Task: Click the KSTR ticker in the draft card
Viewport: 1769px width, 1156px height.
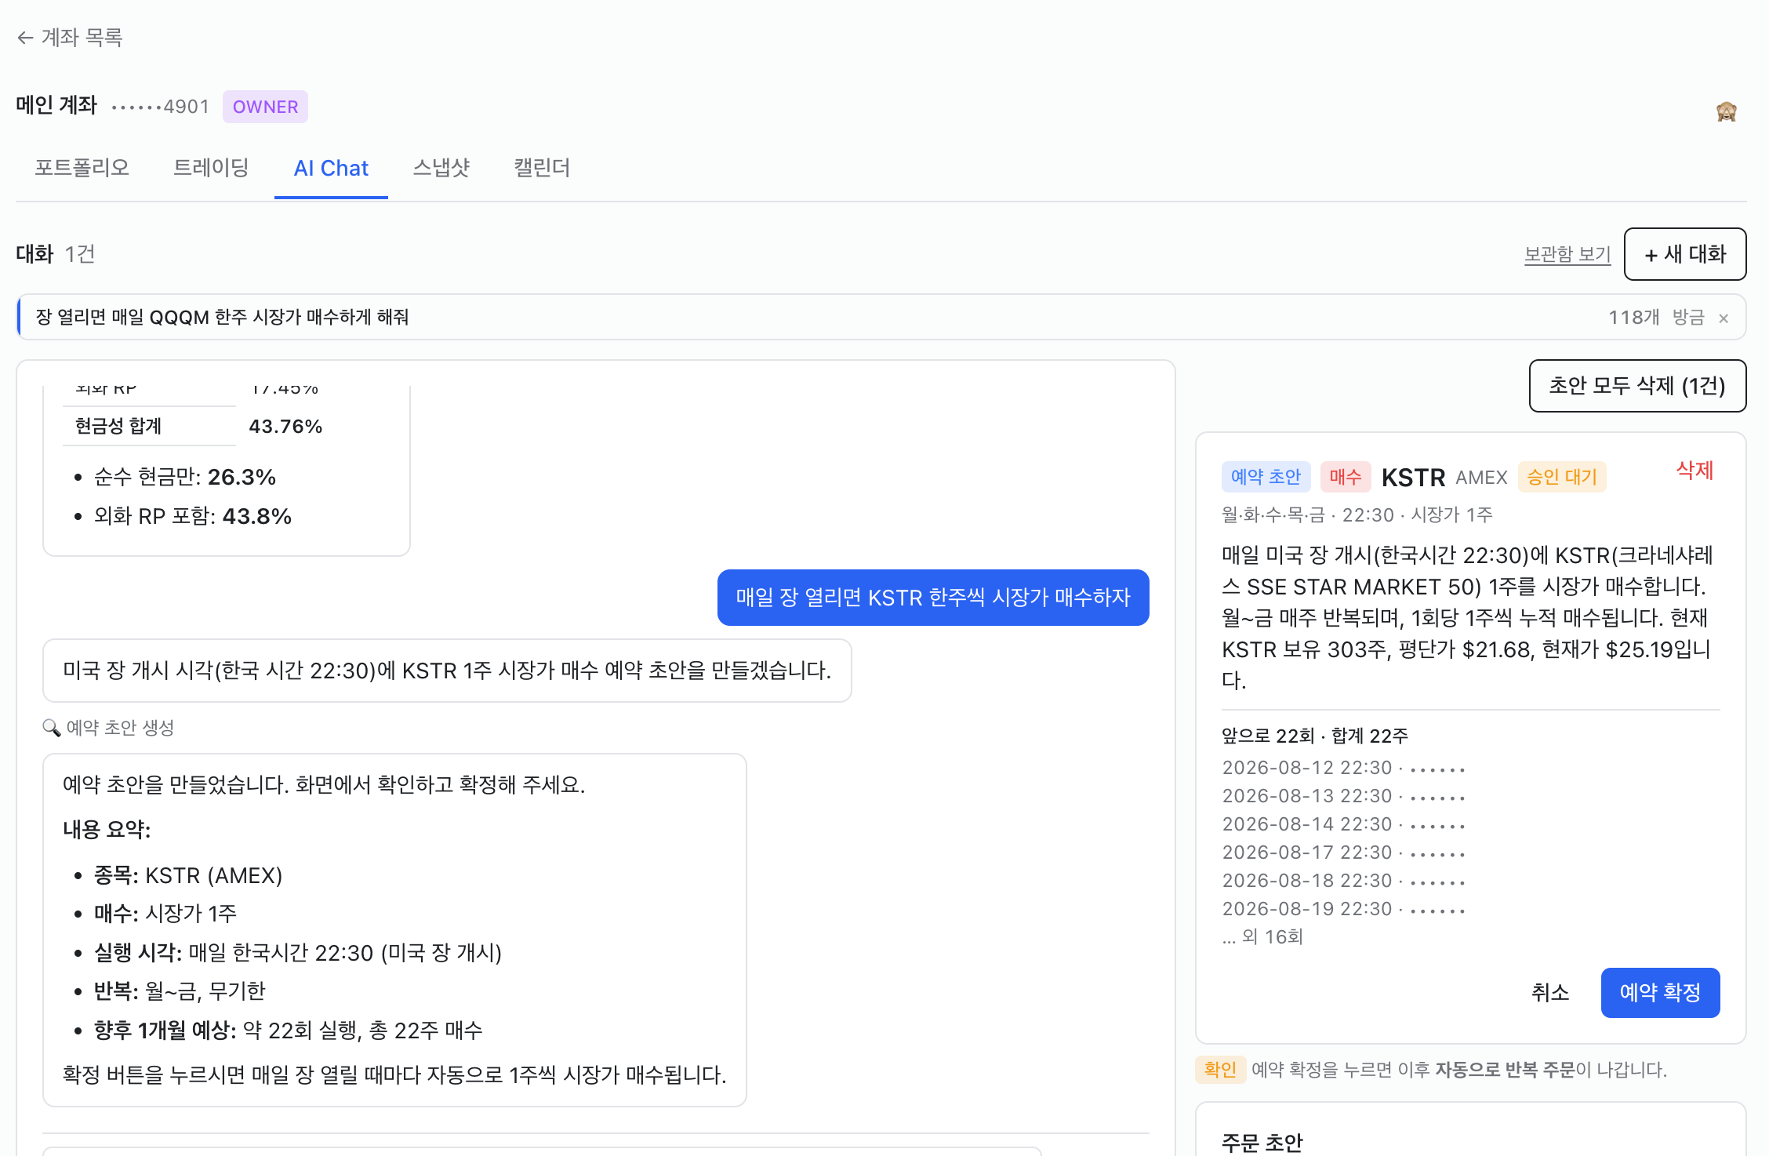Action: point(1413,477)
